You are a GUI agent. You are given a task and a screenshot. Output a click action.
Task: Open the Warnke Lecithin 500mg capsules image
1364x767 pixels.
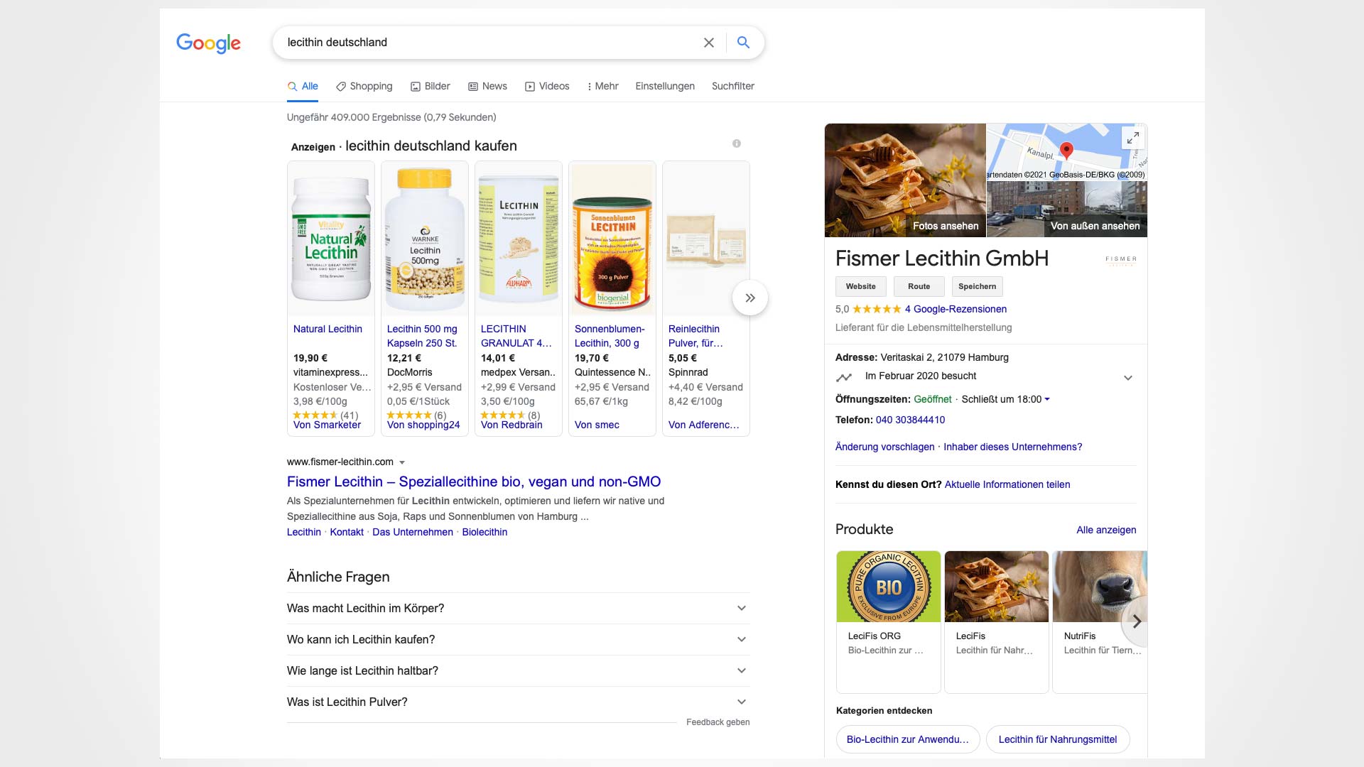pyautogui.click(x=425, y=239)
